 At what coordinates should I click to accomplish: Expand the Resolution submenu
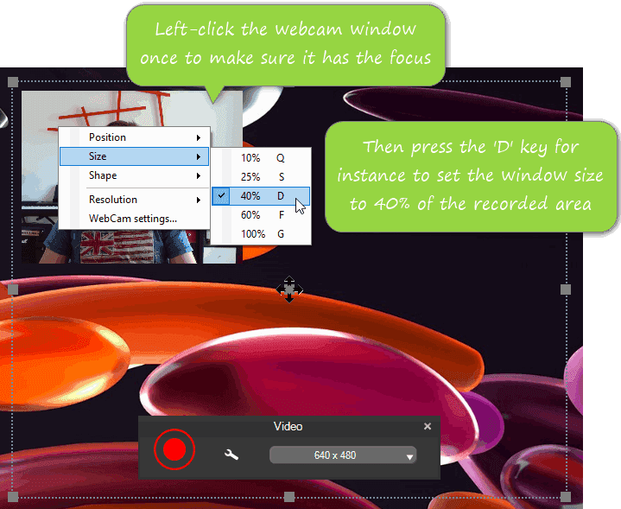134,200
